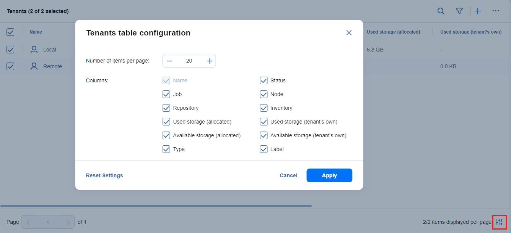The height and width of the screenshot is (233, 511).
Task: Click the search magnifier icon
Action: pyautogui.click(x=441, y=11)
